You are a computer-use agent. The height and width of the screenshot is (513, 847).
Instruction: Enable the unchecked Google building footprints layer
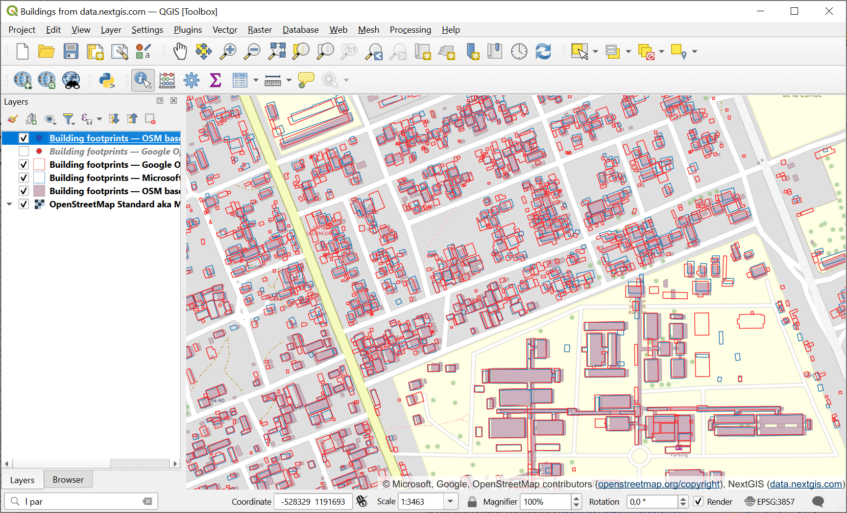24,152
